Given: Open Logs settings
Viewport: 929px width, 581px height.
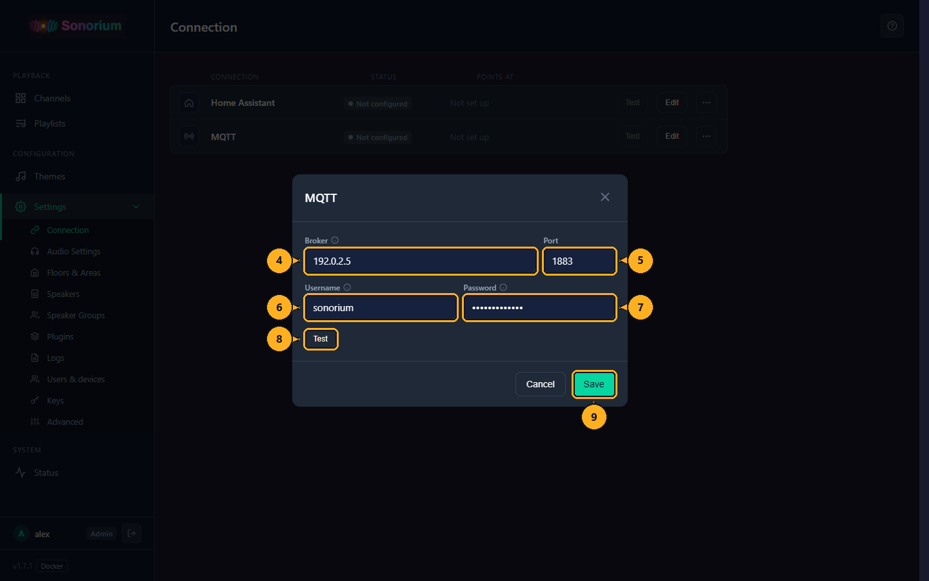Looking at the screenshot, I should [77, 358].
